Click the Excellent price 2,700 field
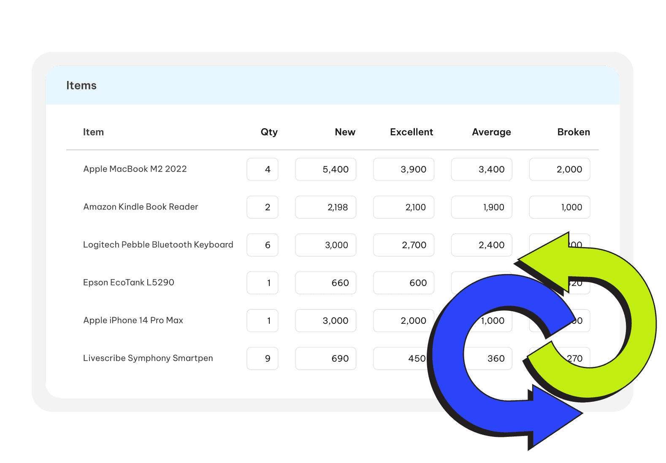This screenshot has width=666, height=463. tap(403, 245)
